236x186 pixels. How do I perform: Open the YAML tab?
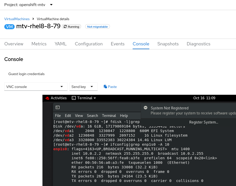coord(61,44)
